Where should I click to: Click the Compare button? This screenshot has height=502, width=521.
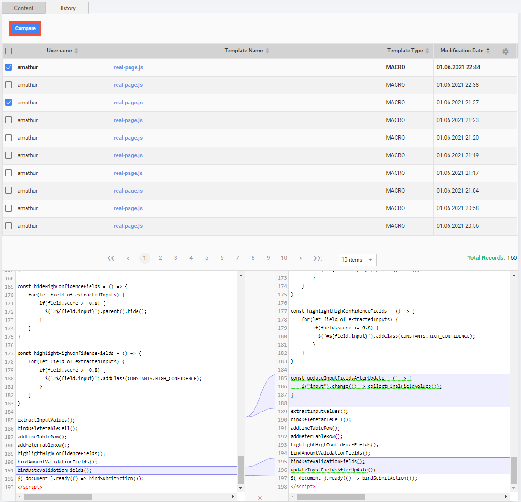(x=25, y=29)
